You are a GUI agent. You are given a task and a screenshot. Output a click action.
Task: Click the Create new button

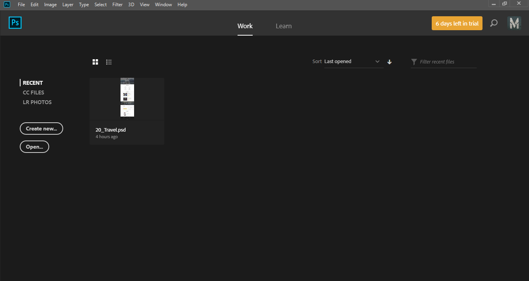click(41, 128)
